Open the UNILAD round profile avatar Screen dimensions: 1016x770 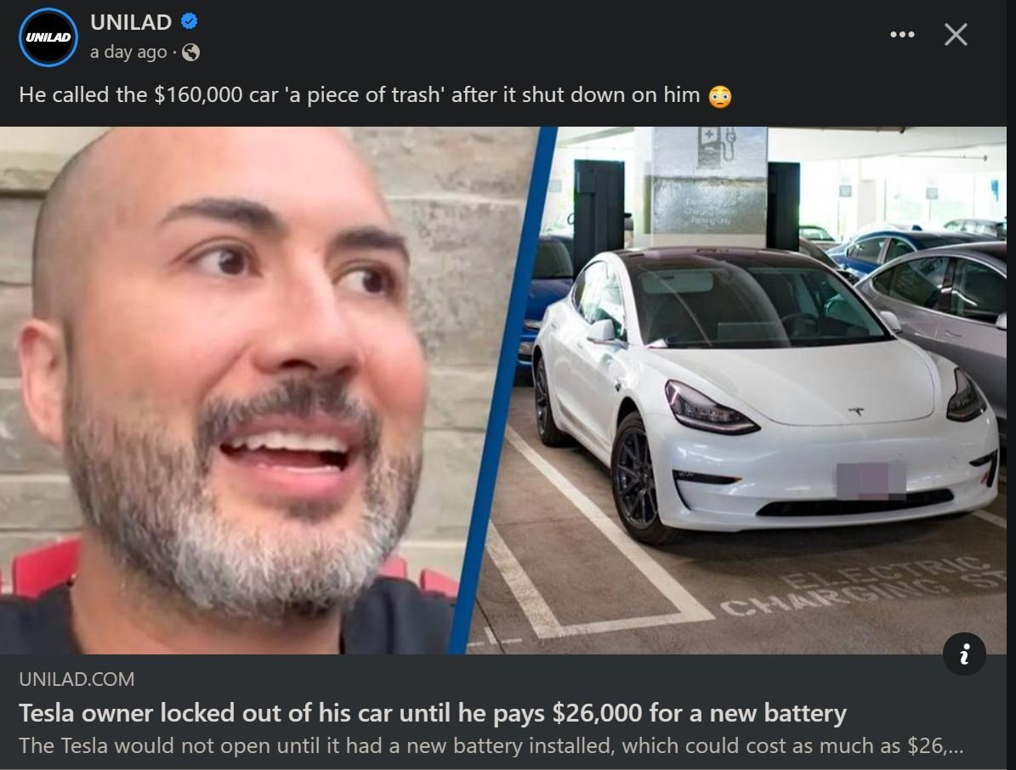(x=48, y=37)
